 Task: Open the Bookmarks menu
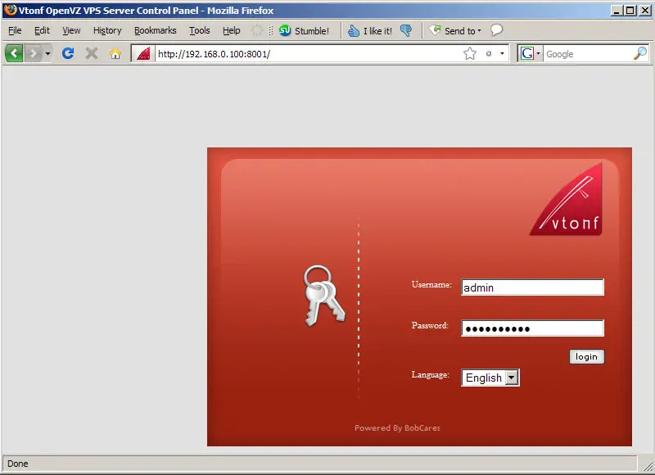coord(156,30)
